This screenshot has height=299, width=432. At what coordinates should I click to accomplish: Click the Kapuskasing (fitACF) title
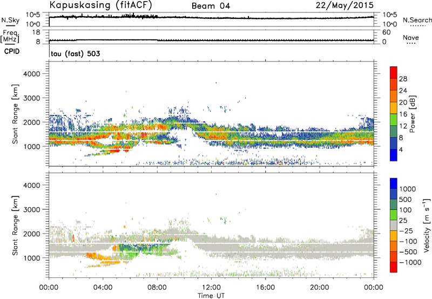pos(100,5)
